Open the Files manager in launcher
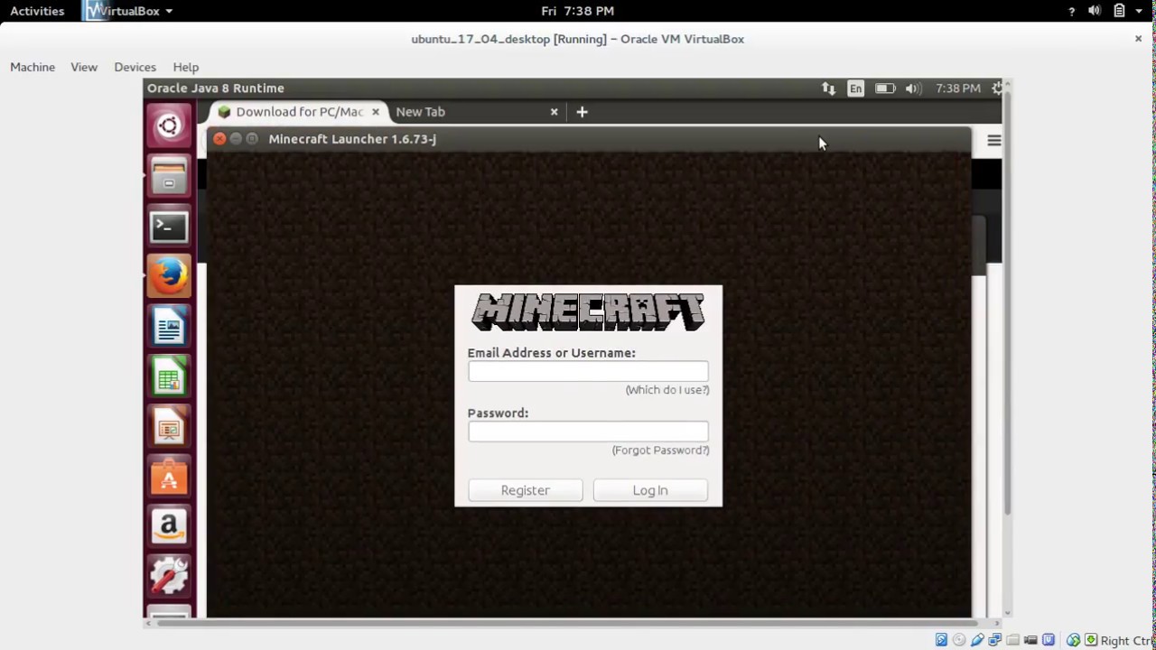The height and width of the screenshot is (650, 1156). 169,176
